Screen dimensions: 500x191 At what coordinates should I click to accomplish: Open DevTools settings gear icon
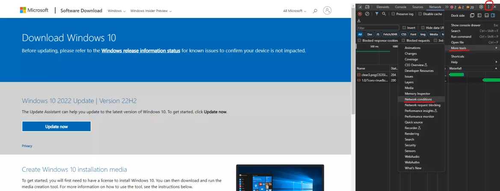click(481, 7)
